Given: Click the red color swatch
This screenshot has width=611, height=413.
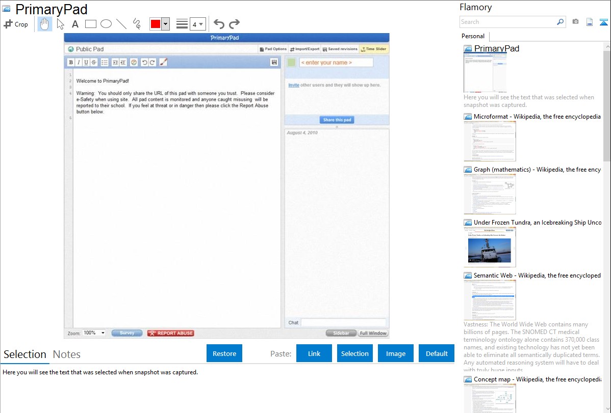Looking at the screenshot, I should (156, 24).
